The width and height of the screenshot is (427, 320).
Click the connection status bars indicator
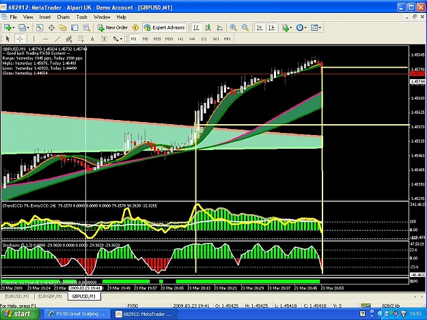click(366, 306)
